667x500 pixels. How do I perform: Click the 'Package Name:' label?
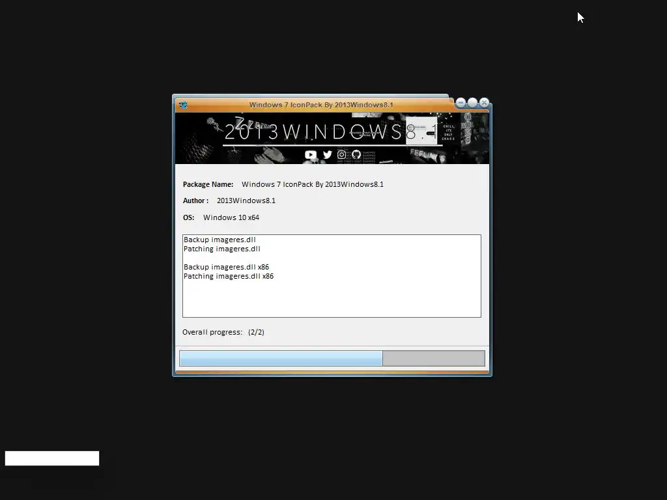tap(208, 184)
